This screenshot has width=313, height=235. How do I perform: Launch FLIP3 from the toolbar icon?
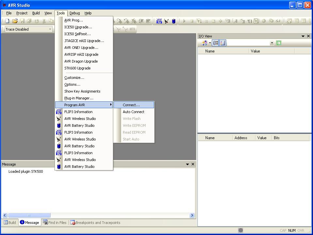coord(159,21)
